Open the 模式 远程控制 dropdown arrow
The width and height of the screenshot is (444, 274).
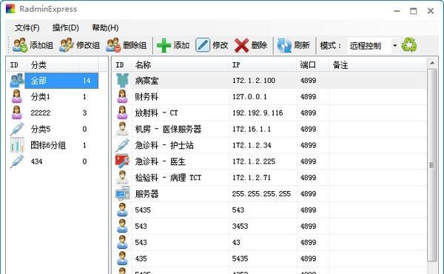[x=394, y=45]
